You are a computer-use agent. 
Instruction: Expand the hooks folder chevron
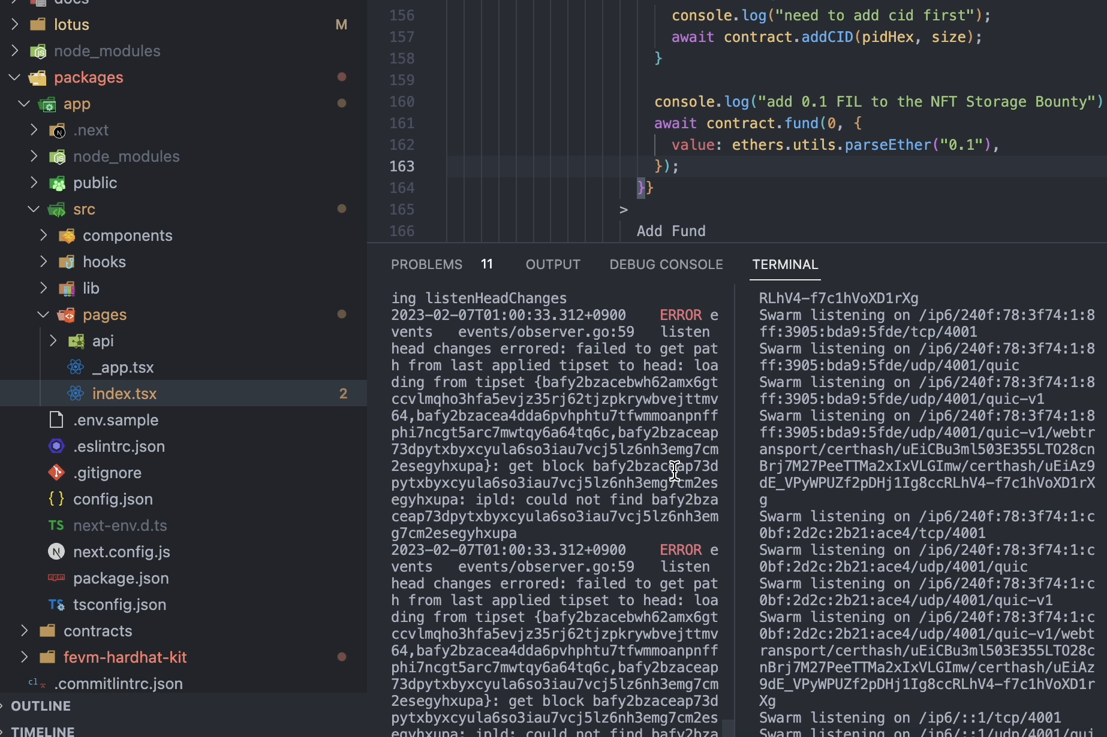(x=44, y=262)
